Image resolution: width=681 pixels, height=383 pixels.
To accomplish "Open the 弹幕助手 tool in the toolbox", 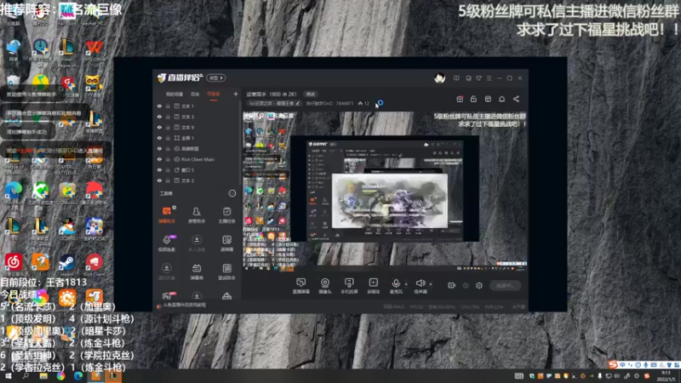I will tap(167, 215).
